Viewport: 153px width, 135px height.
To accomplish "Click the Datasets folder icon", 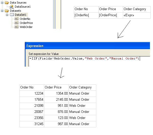I will click(x=7, y=11).
